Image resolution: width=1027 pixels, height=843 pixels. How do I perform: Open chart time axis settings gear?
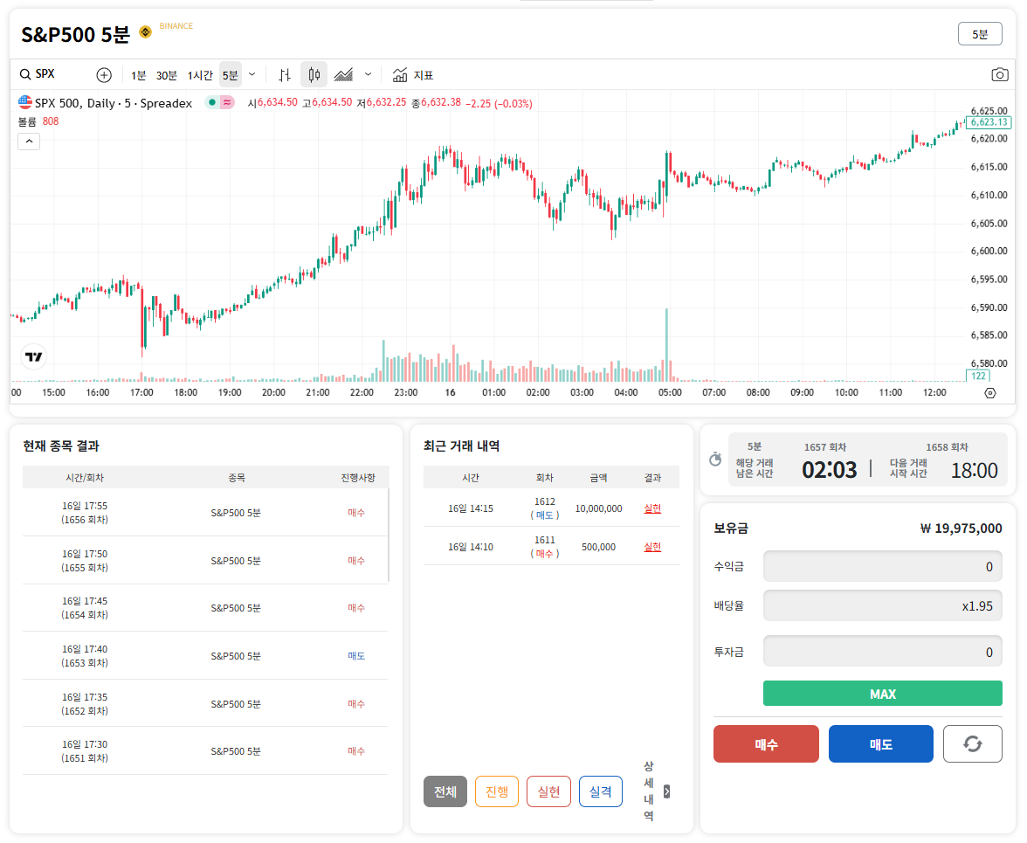point(990,393)
